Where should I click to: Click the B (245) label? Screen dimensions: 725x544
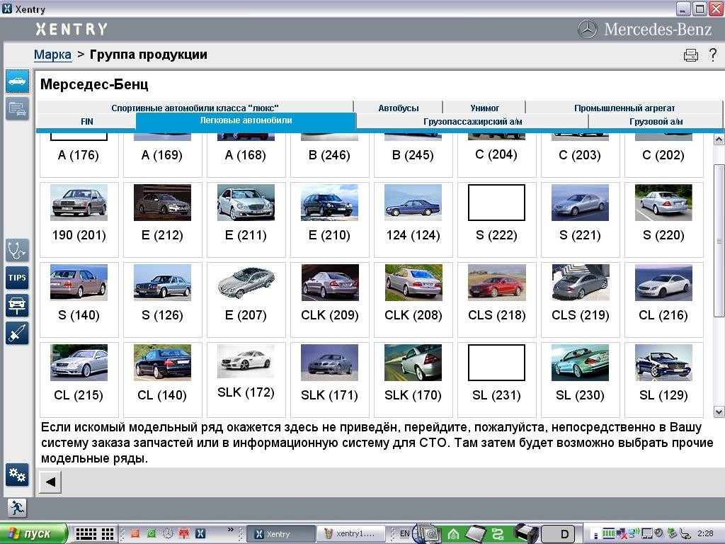tap(413, 155)
